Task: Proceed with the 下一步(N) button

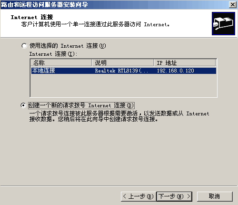Action: point(174,196)
